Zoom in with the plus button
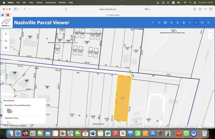215x139 pixels. click(210, 33)
